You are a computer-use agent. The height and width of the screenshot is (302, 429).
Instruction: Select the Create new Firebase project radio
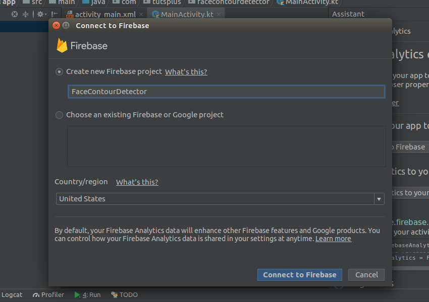pos(59,71)
